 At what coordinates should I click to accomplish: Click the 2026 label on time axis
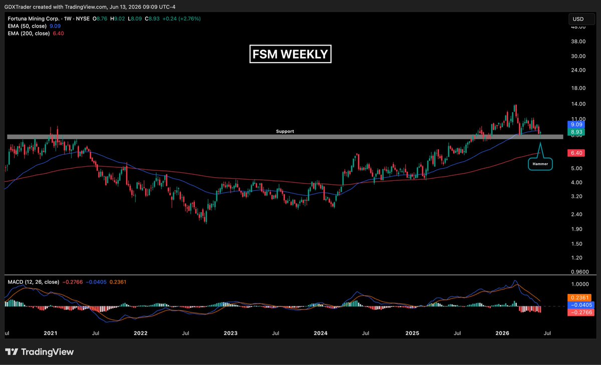[502, 332]
